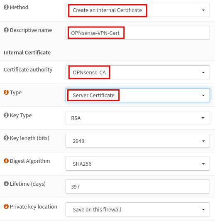Click the Method label text
This screenshot has height=221, width=215.
point(19,7)
